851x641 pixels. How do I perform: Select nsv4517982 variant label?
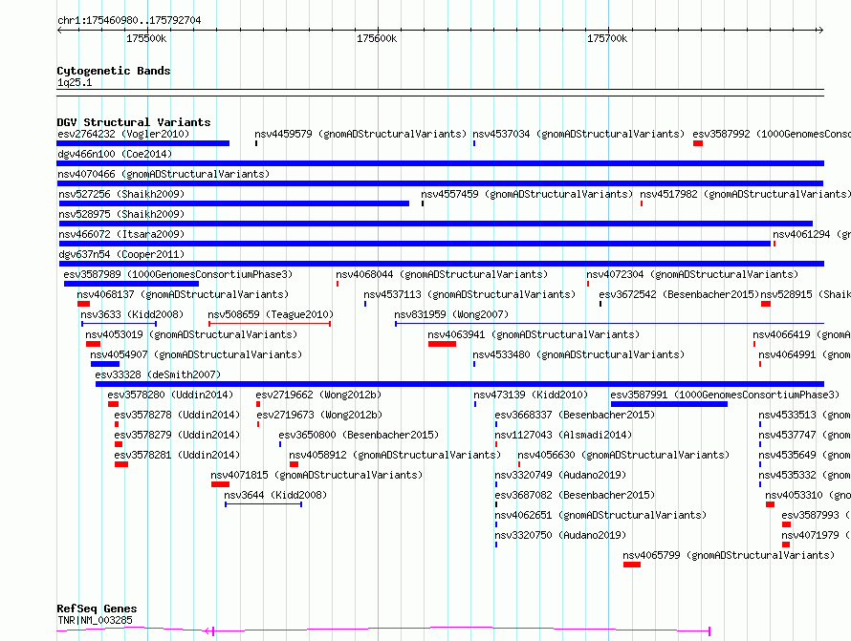[745, 194]
